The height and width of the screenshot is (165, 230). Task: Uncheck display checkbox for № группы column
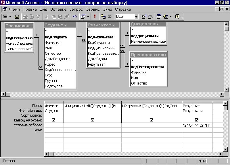[152, 120]
